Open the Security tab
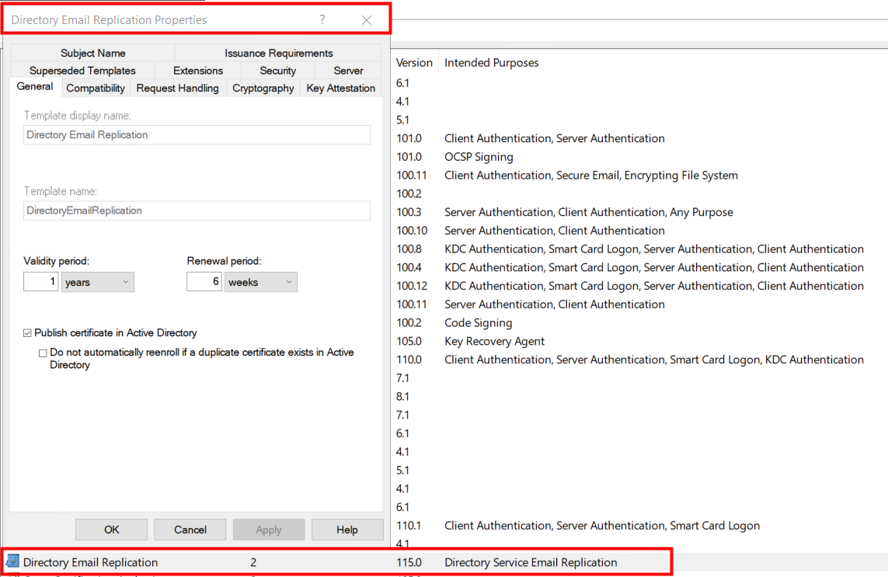888x577 pixels. (277, 70)
